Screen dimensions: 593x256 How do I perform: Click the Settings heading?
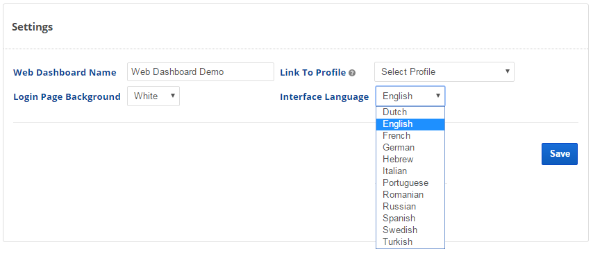click(x=32, y=27)
